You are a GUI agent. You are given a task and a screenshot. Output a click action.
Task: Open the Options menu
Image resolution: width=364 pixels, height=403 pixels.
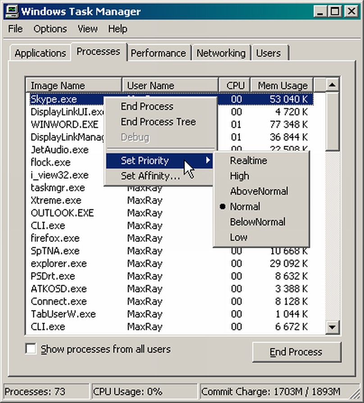(x=50, y=29)
